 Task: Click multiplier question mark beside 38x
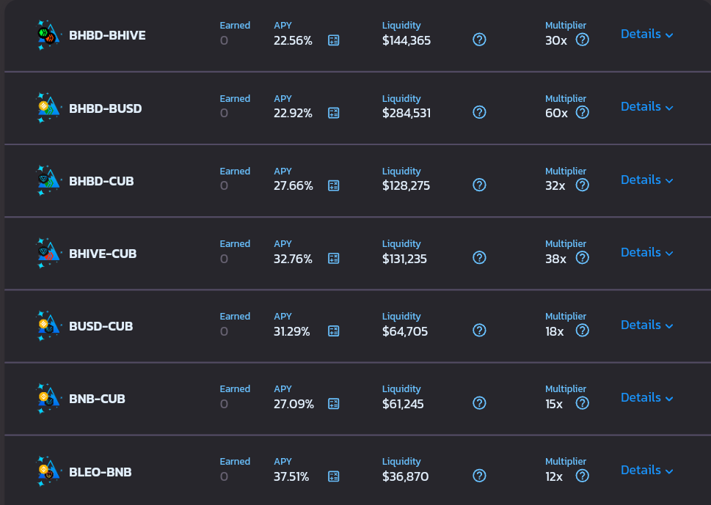coord(582,258)
